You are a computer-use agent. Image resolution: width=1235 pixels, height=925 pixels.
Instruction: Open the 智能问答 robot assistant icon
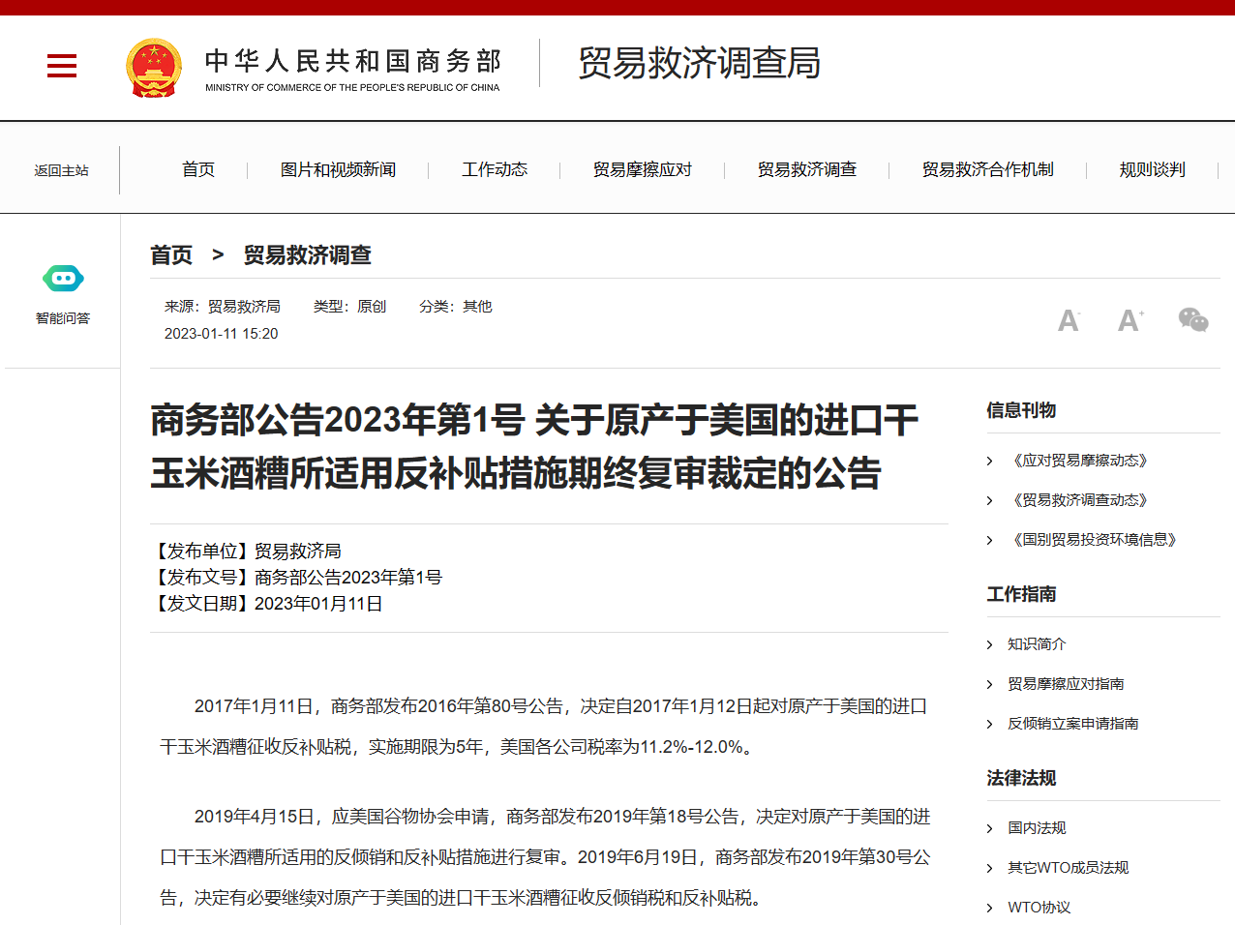coord(63,280)
